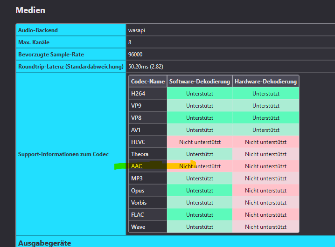This screenshot has width=335, height=247.
Task: Click Wave hardware Nicht unterstützt cell
Action: [x=265, y=226]
